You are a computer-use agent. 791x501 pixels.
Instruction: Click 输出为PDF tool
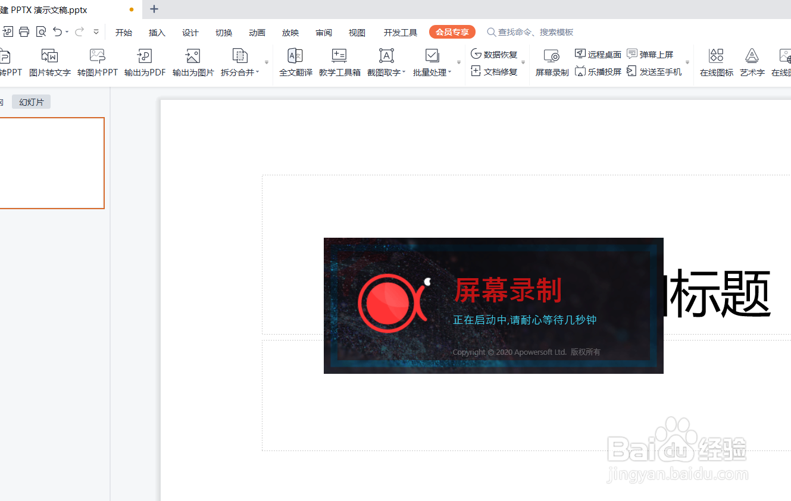pyautogui.click(x=145, y=63)
